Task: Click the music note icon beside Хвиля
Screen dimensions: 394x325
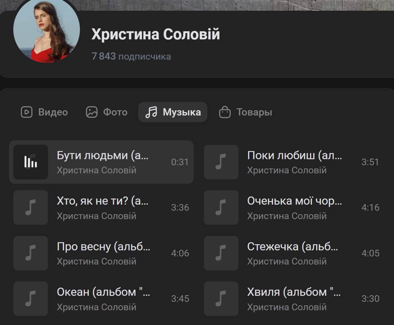Action: (221, 299)
